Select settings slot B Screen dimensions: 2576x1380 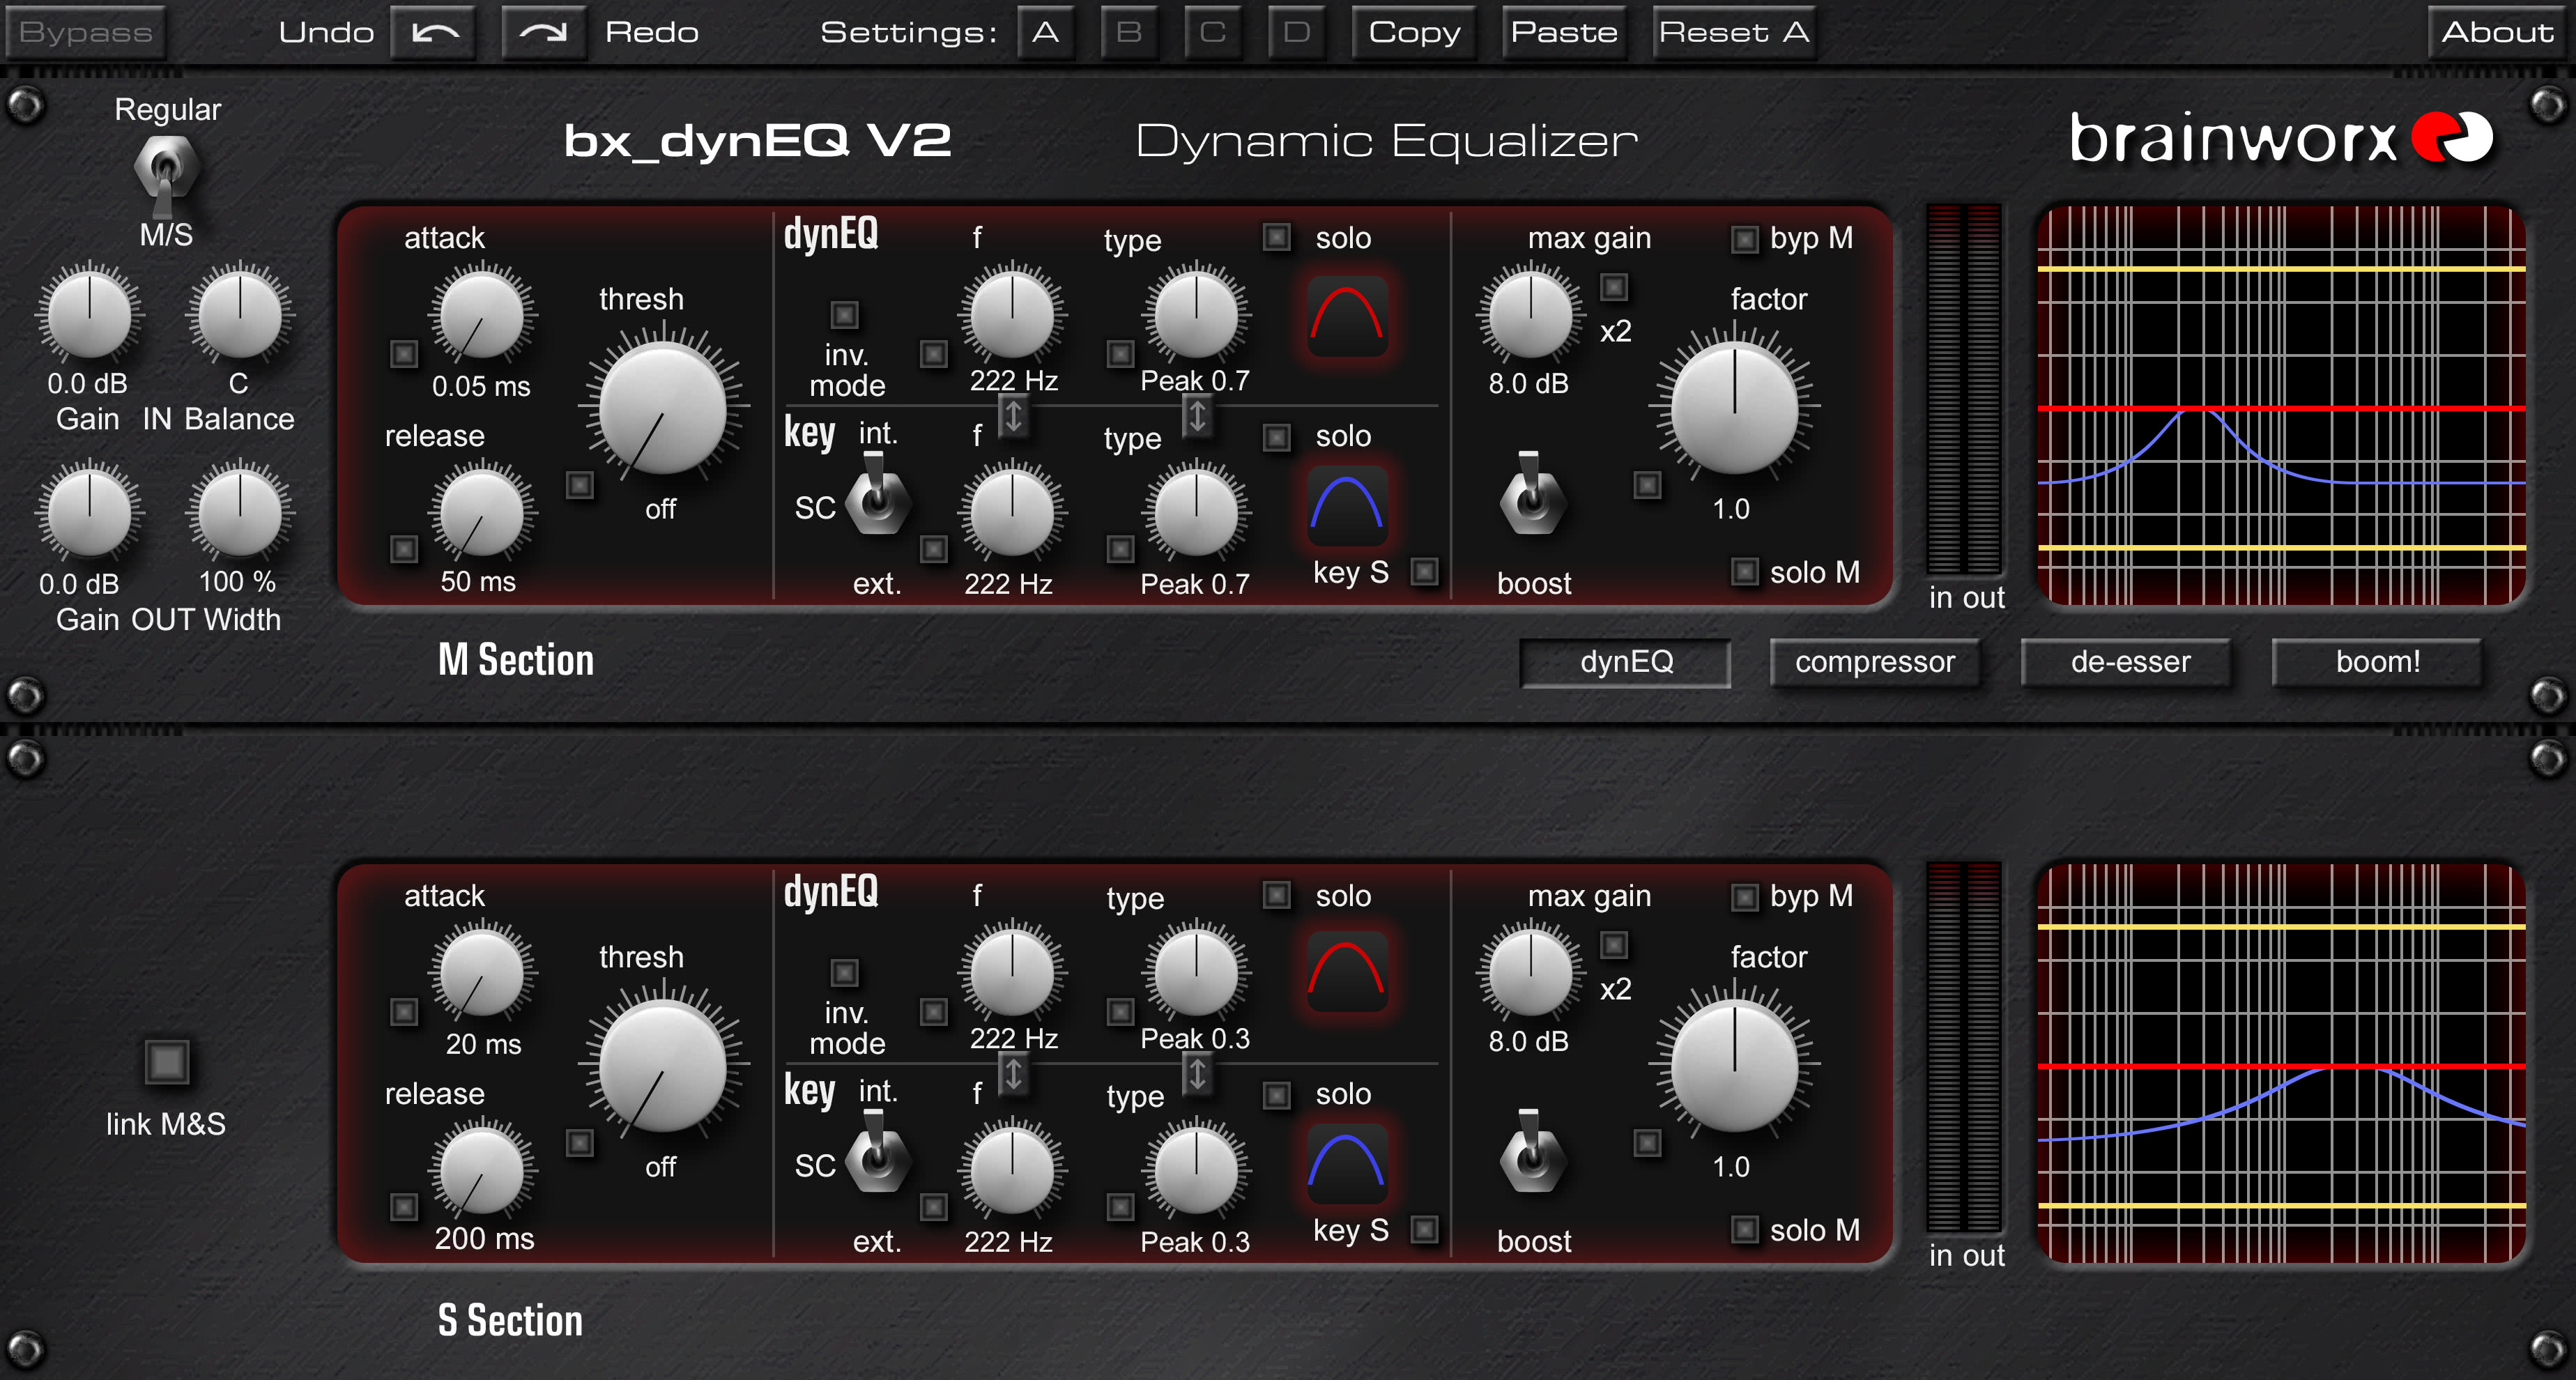click(1129, 32)
